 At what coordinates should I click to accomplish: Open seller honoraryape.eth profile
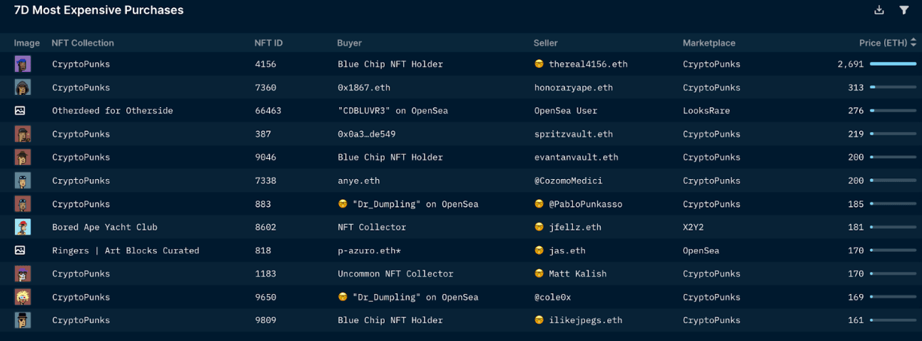point(574,88)
